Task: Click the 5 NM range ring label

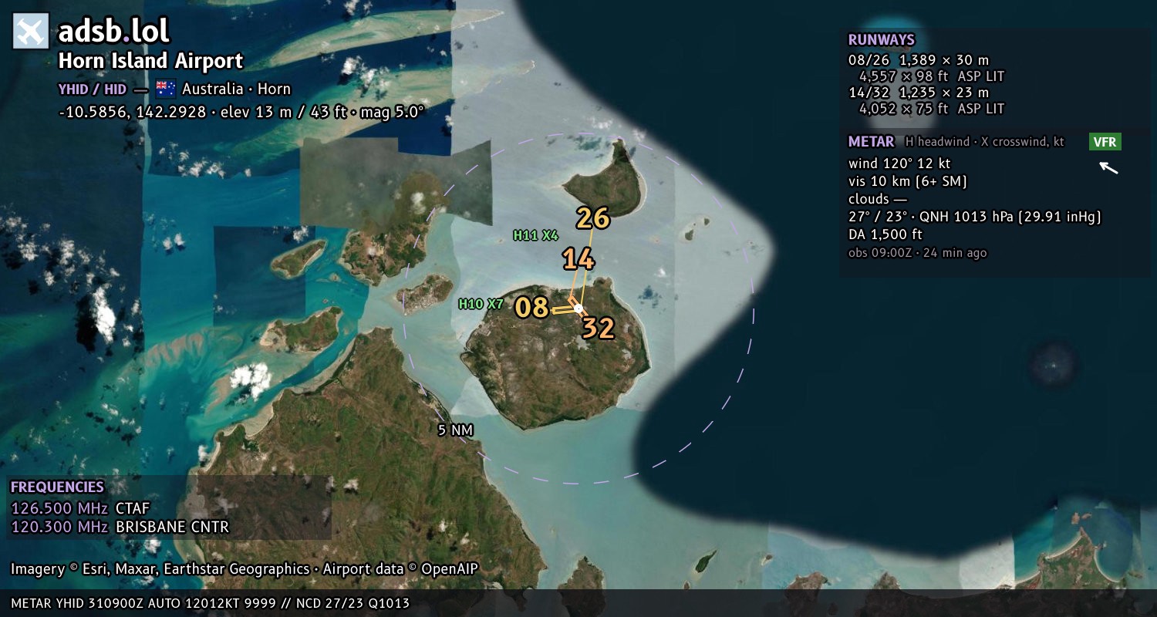Action: (455, 430)
